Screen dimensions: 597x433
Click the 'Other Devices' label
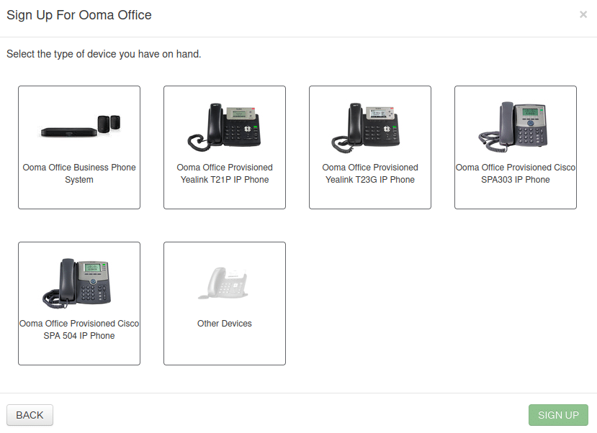[225, 324]
